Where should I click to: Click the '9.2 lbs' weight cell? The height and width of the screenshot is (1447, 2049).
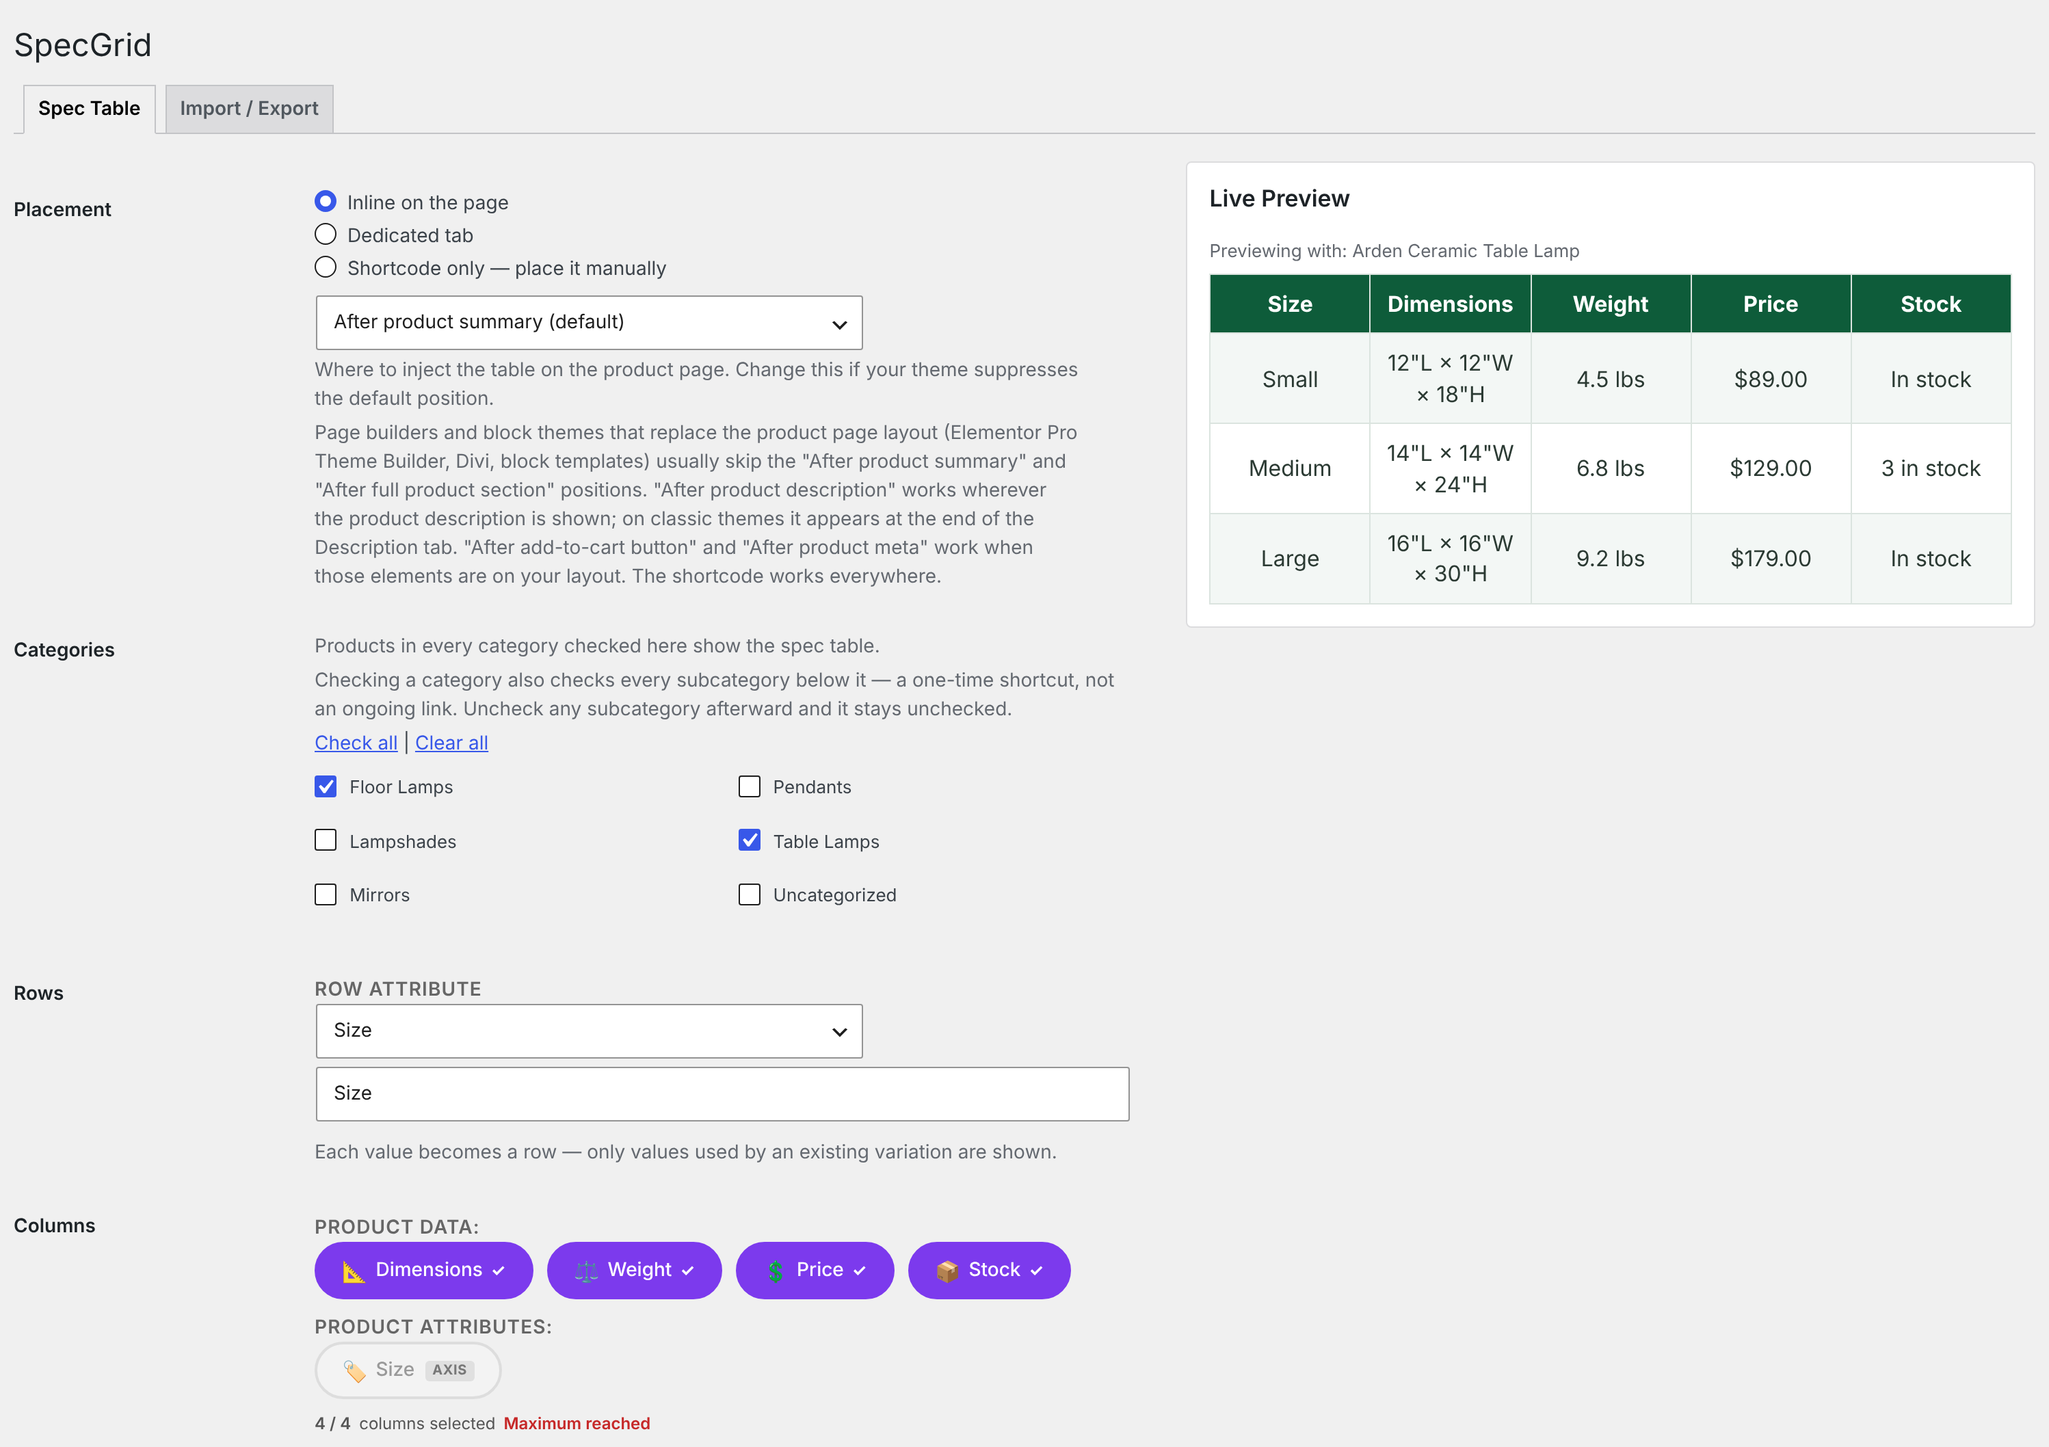pyautogui.click(x=1611, y=559)
